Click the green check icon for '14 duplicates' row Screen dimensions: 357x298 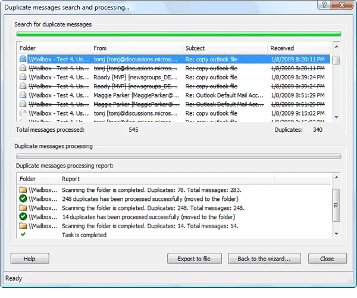23,216
